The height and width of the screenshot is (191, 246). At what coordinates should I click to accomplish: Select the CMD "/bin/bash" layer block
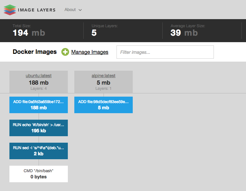pos(39,174)
